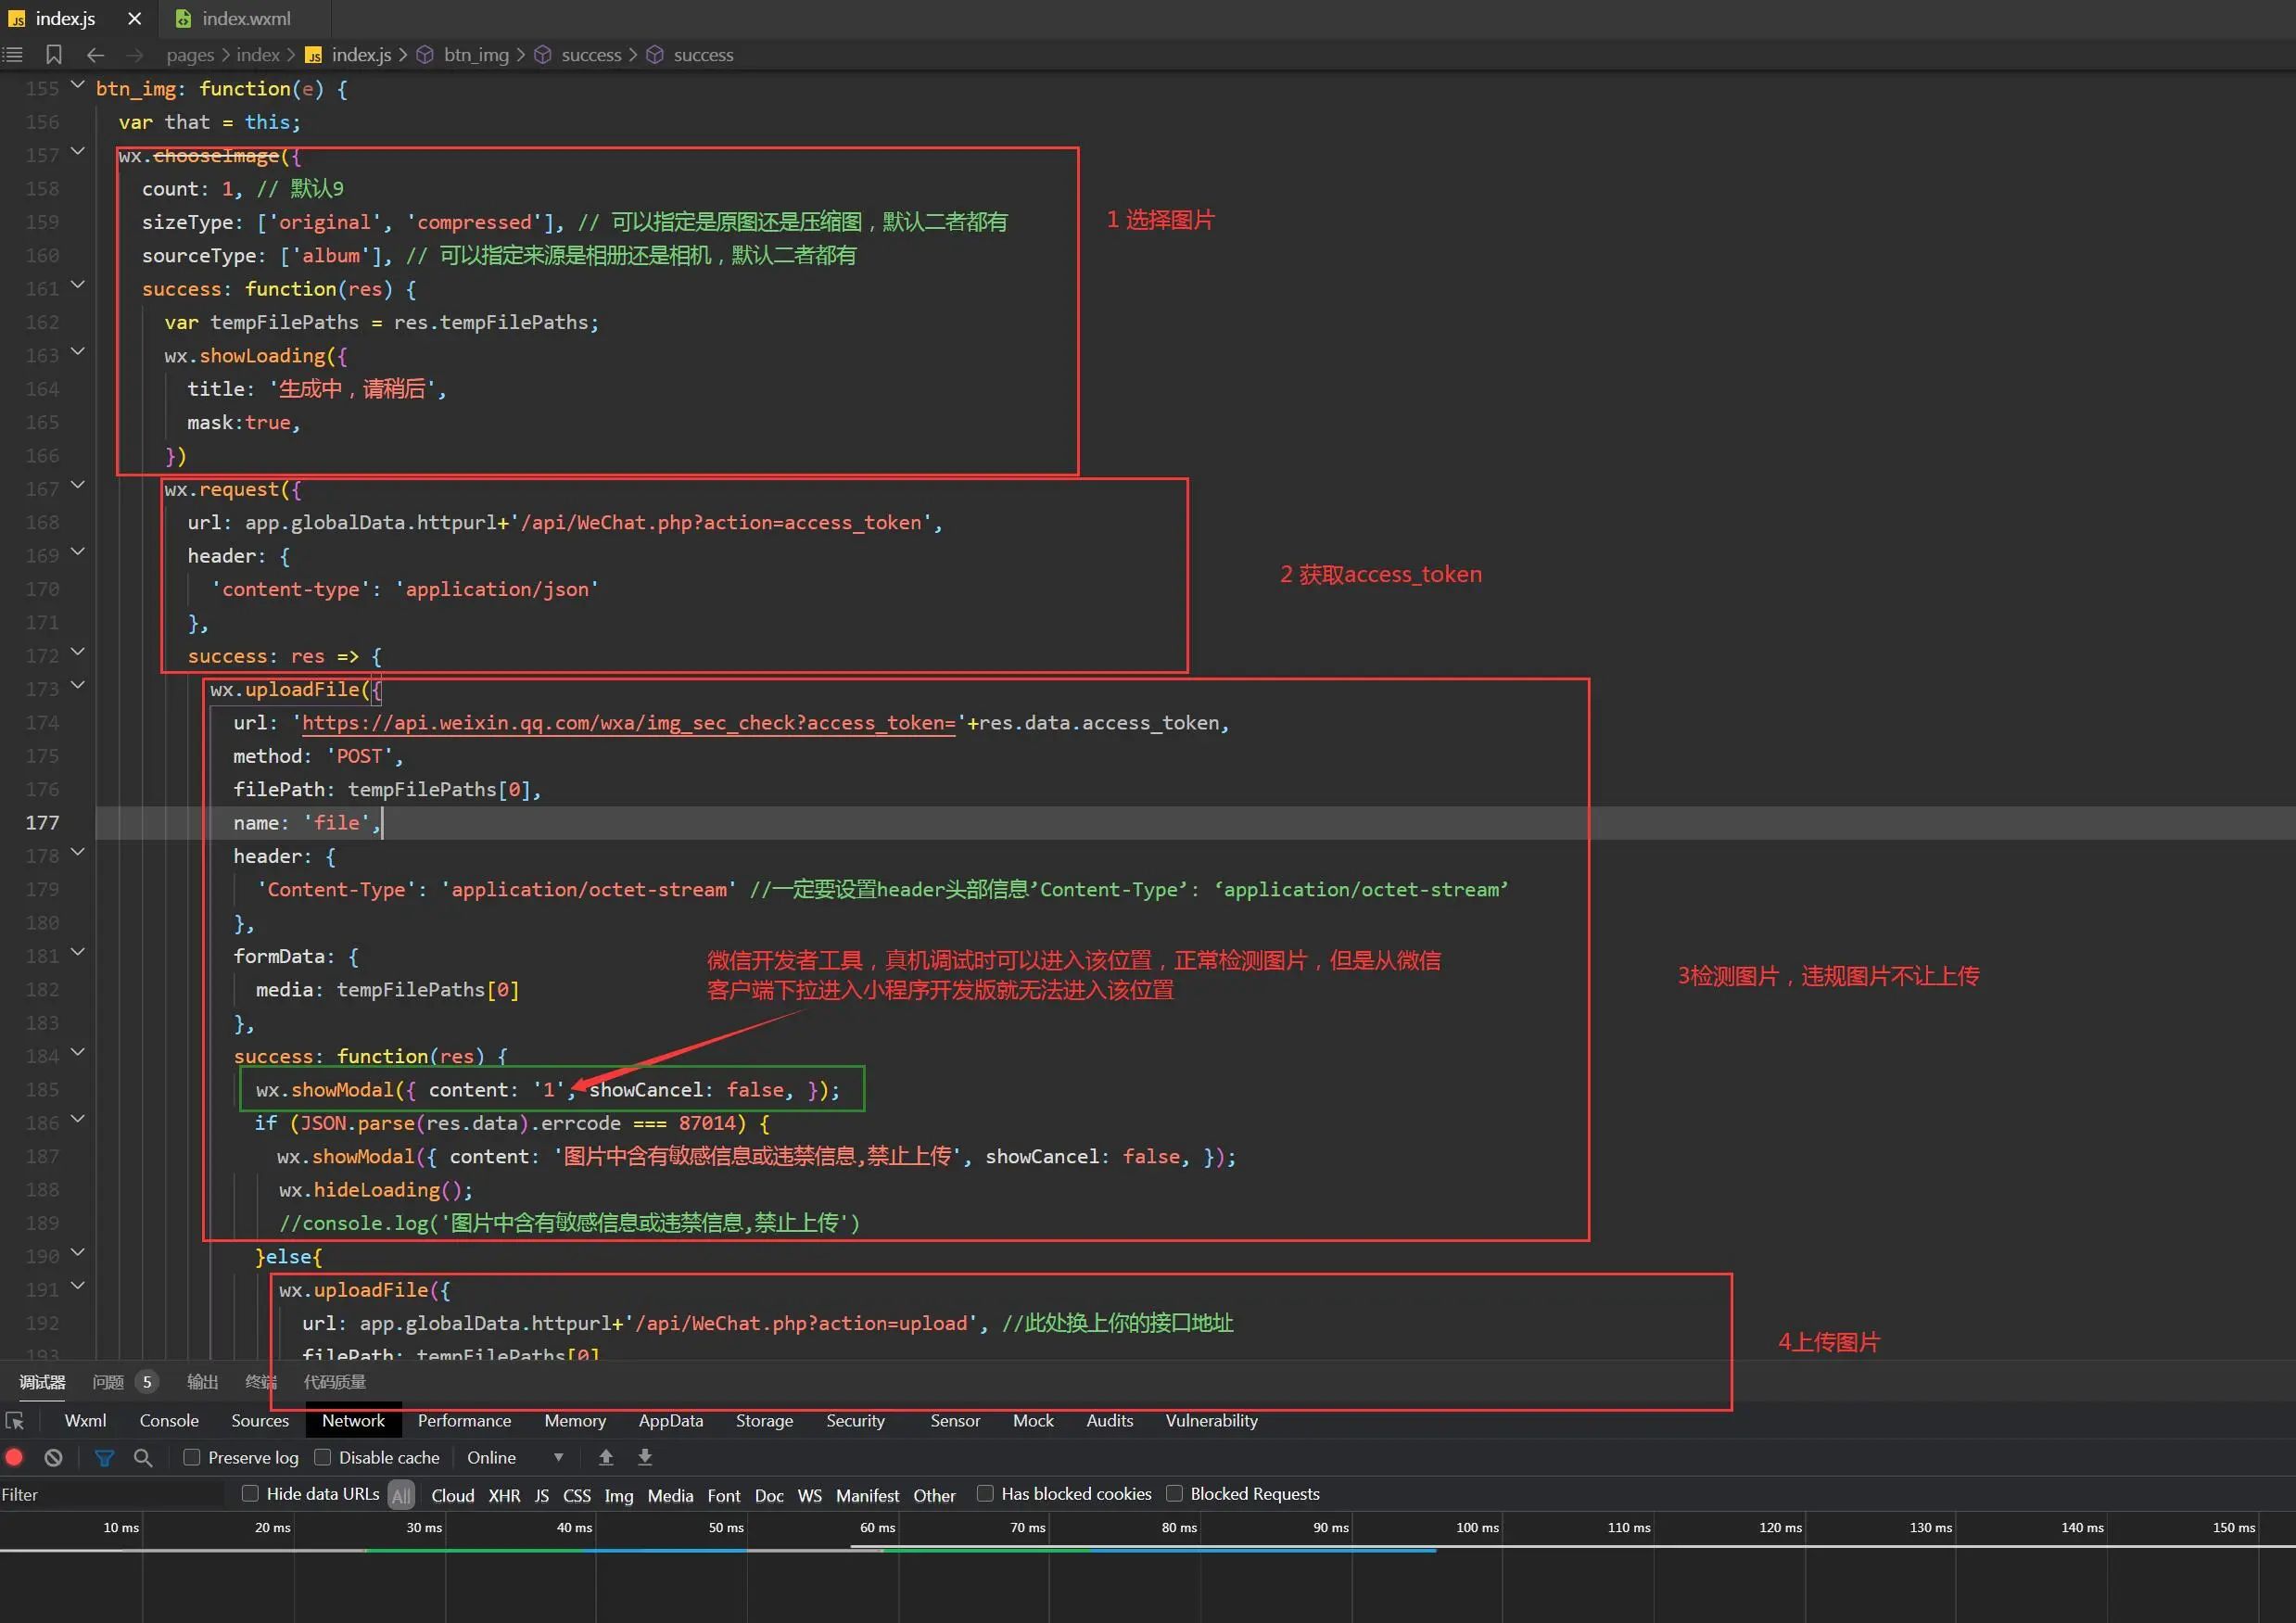Filter requests by XHR type
Screen dimensions: 2296x1623
click(504, 1495)
